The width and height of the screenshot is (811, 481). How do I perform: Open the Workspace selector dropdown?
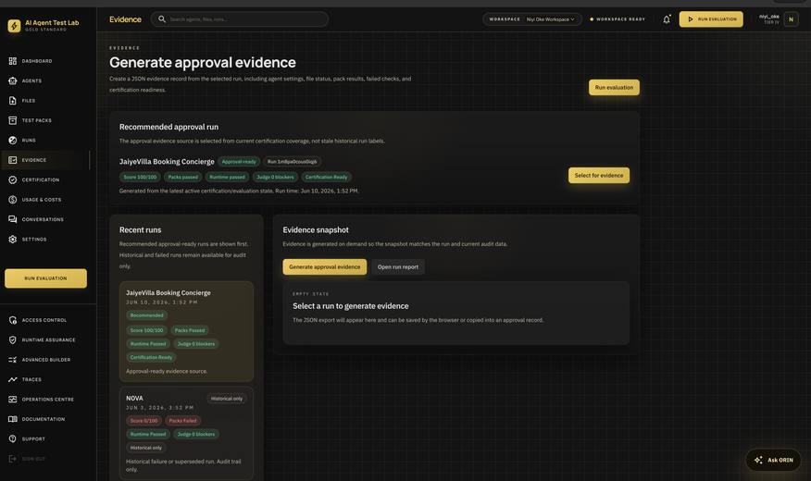tap(532, 19)
